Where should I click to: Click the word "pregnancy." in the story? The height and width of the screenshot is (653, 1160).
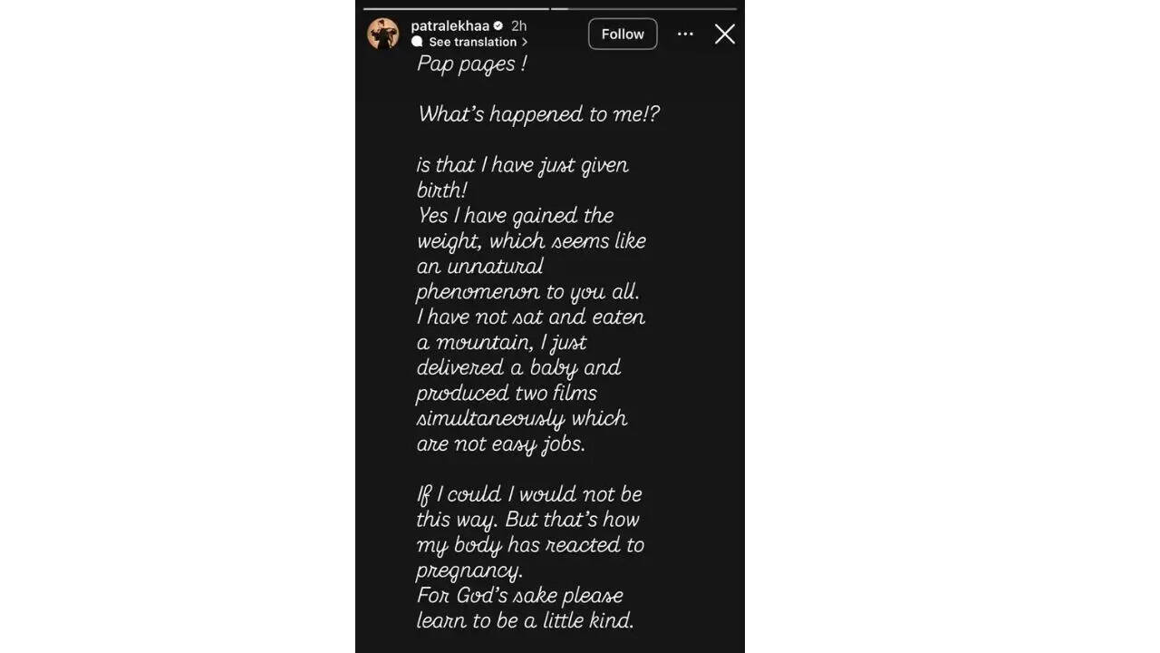[469, 570]
